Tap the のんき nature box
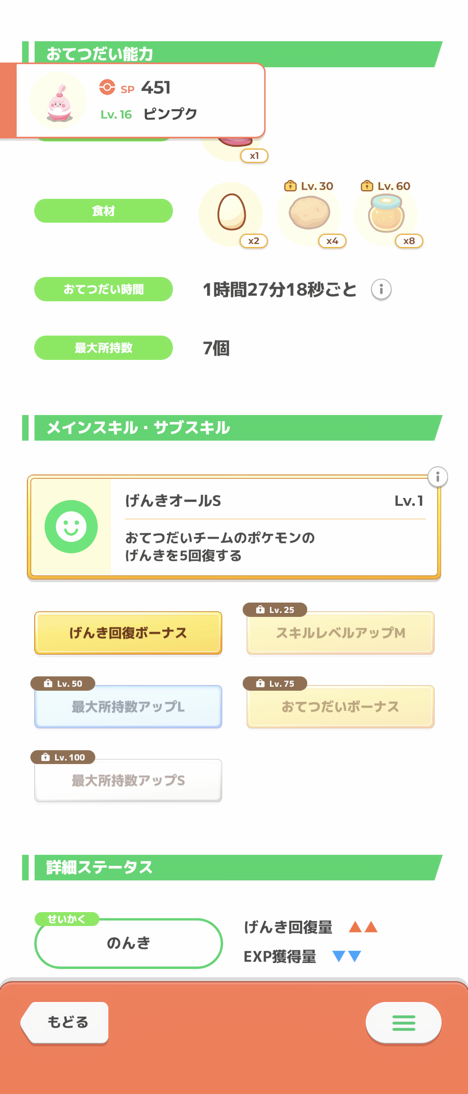Image resolution: width=468 pixels, height=1094 pixels. click(128, 943)
